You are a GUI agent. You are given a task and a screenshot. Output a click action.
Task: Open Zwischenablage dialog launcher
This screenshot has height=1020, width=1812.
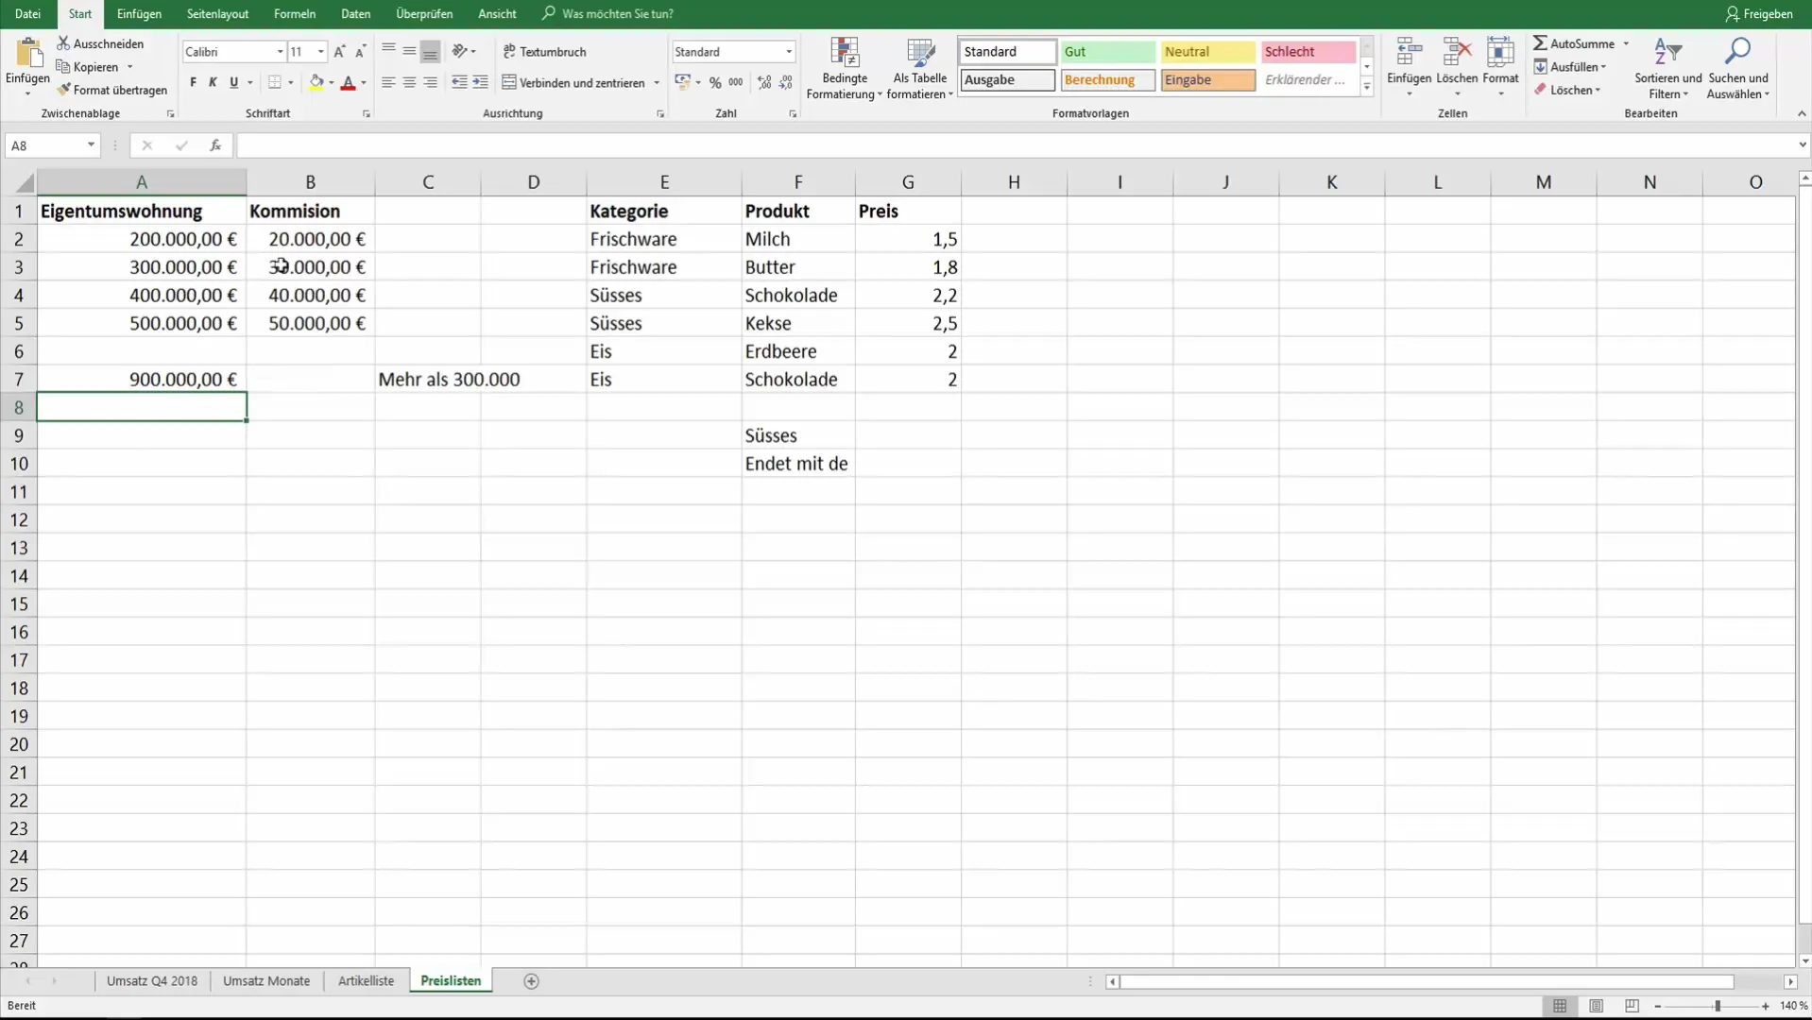pos(170,114)
